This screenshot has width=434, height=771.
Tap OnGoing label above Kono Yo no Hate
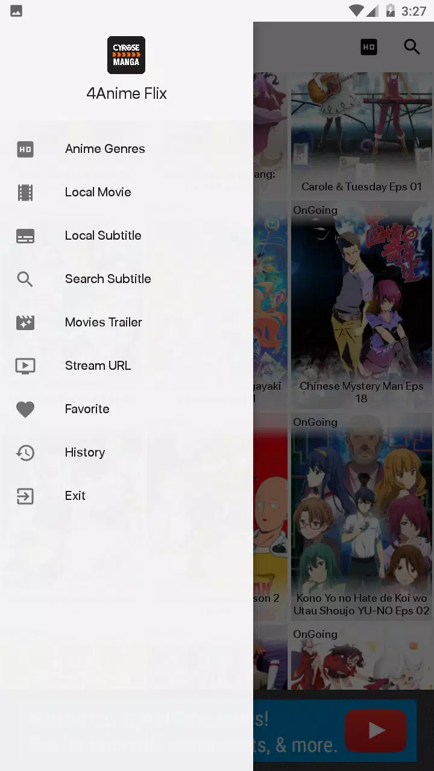(x=315, y=422)
